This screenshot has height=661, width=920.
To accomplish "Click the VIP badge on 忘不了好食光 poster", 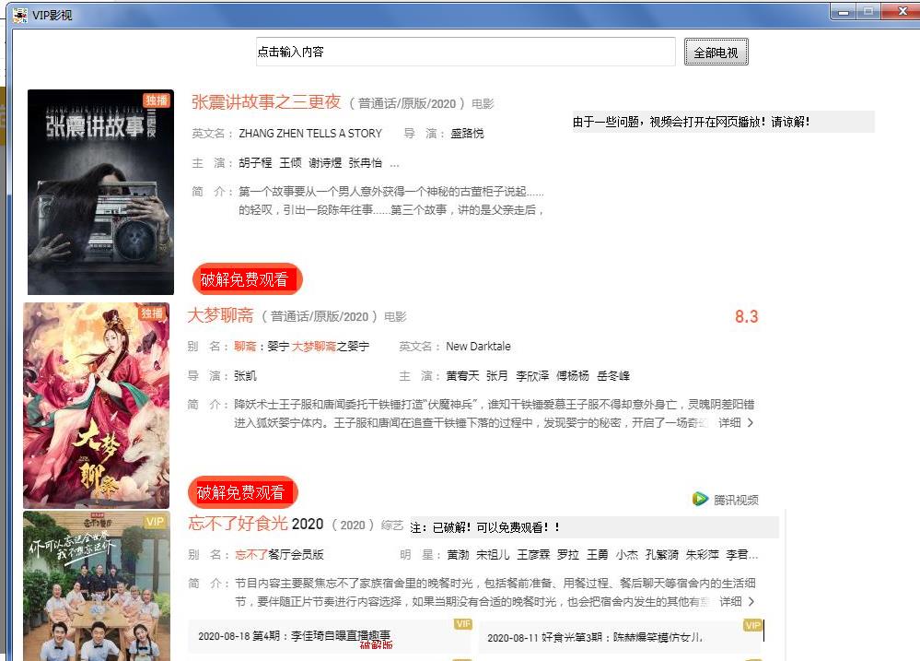I will point(155,521).
